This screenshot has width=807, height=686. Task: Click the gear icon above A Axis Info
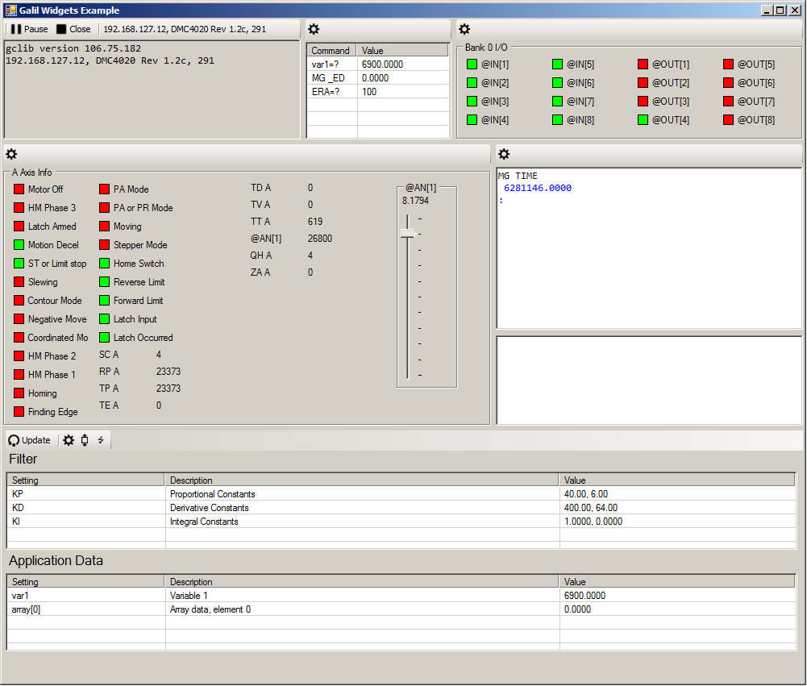point(11,154)
